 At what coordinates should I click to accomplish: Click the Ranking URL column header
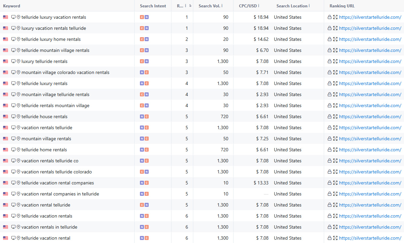tap(342, 6)
